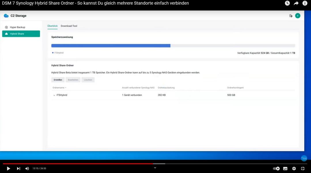
Task: Click the '1 Gerät verbunden' cell
Action: click(x=132, y=95)
